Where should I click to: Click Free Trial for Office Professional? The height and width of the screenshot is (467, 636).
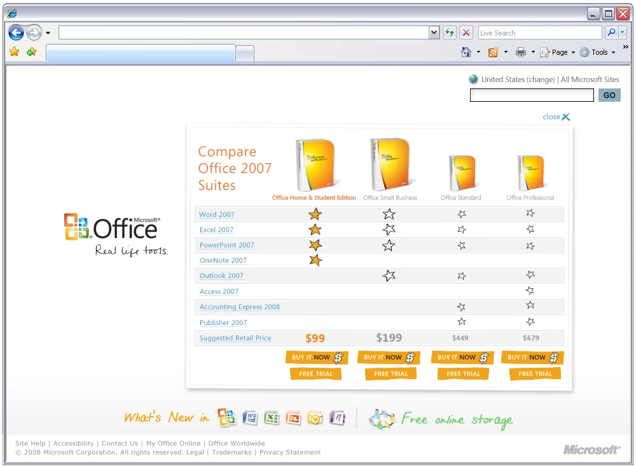(536, 373)
